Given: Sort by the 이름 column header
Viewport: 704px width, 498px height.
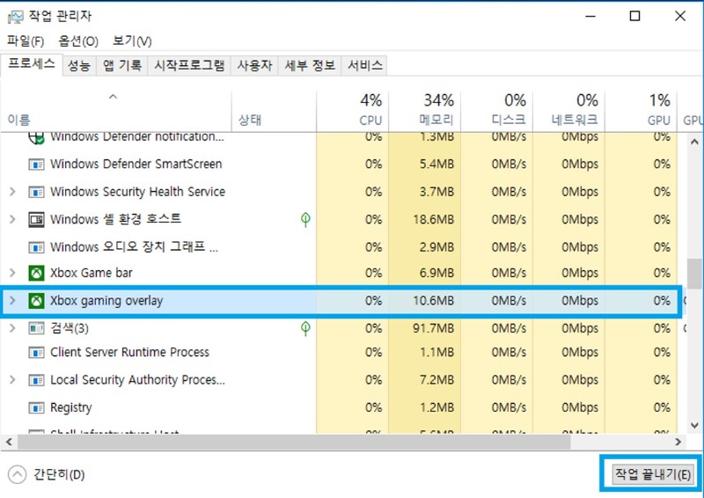Looking at the screenshot, I should coord(116,112).
